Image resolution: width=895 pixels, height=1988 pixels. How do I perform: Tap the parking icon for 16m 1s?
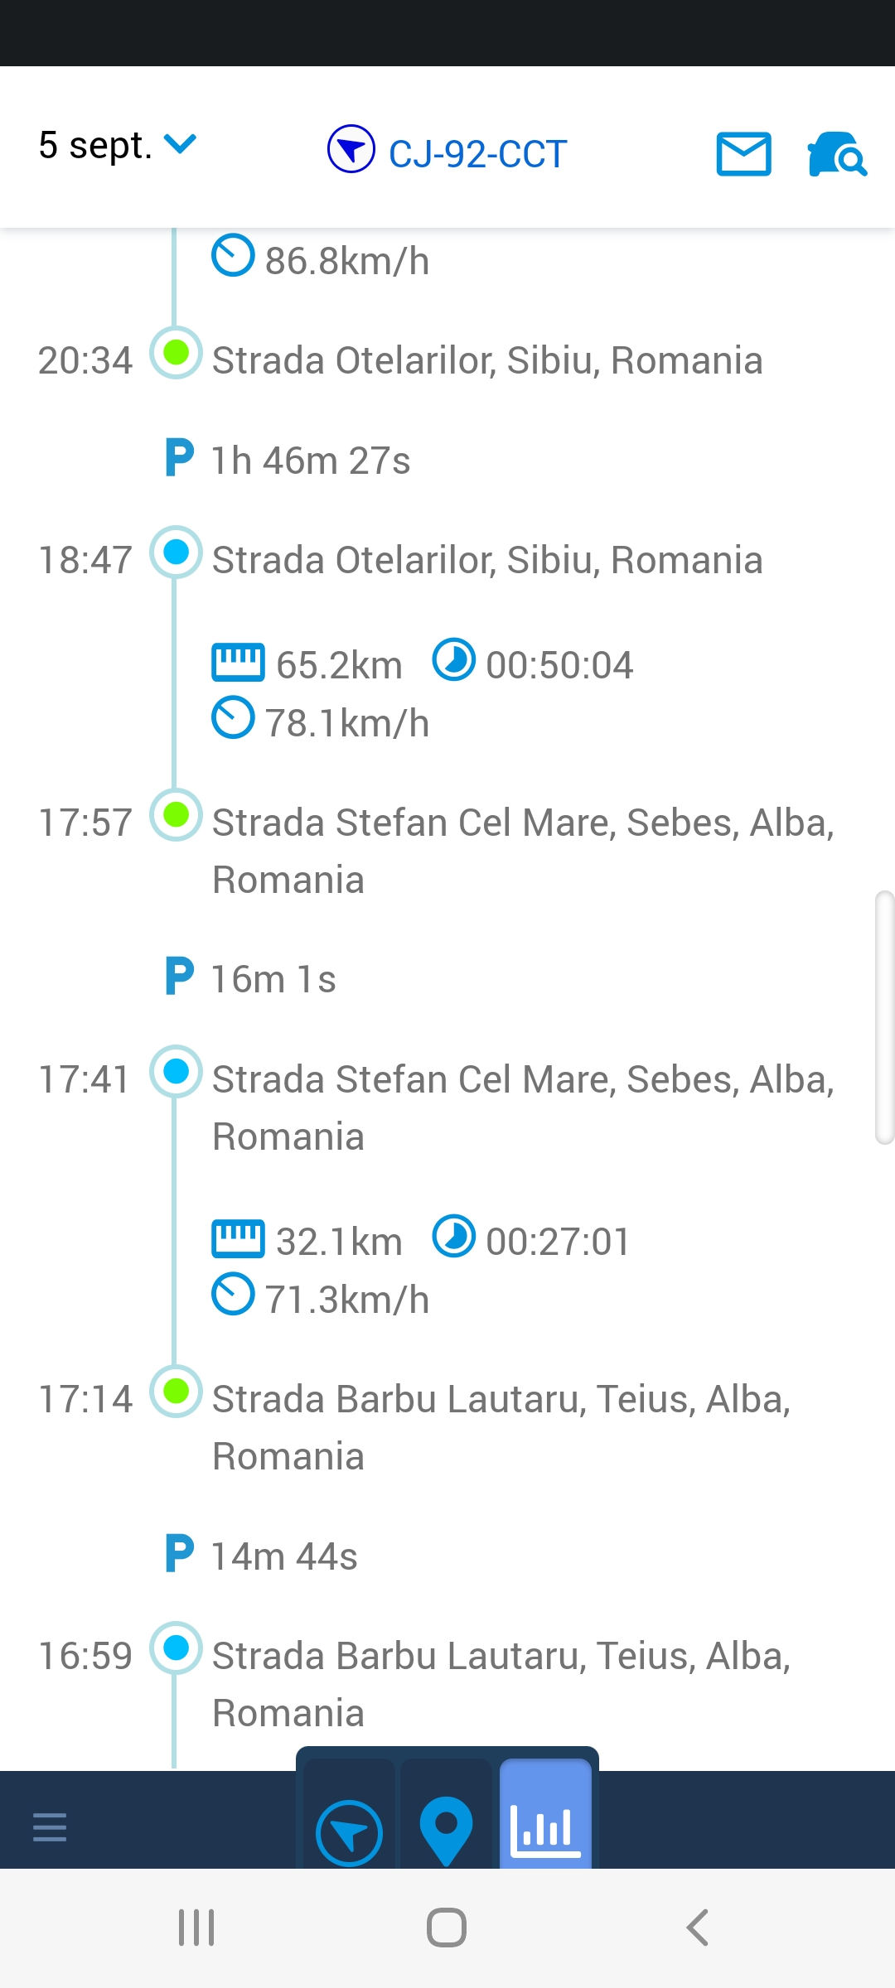[180, 976]
